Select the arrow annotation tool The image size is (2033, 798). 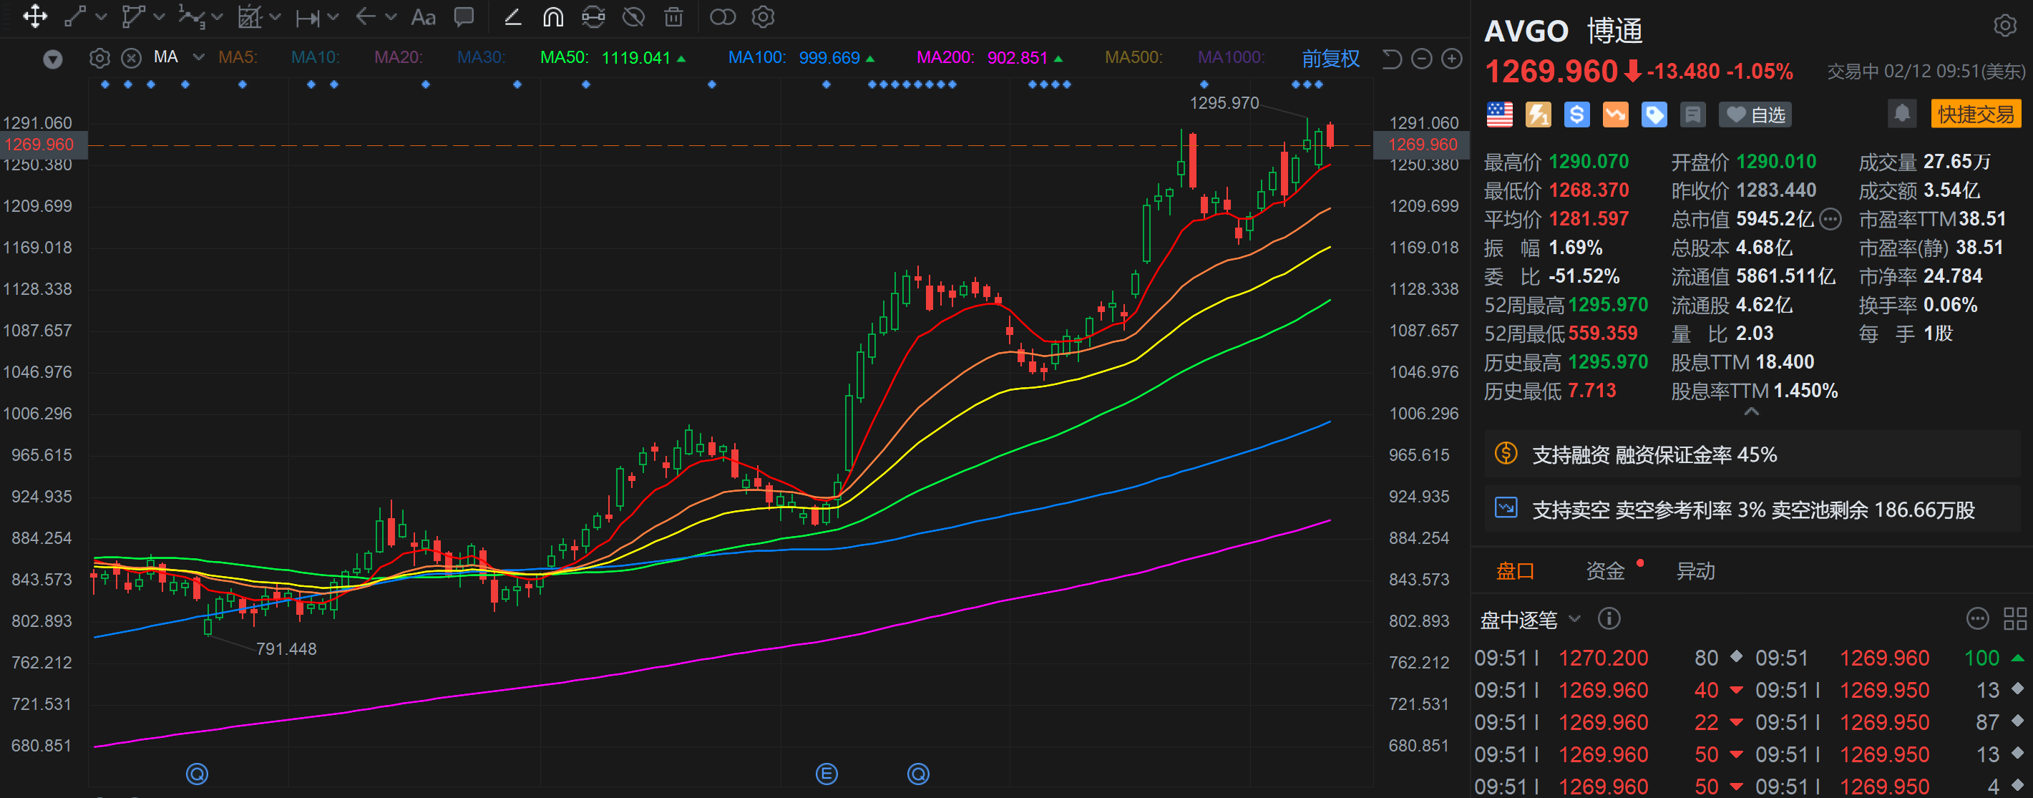tap(365, 16)
